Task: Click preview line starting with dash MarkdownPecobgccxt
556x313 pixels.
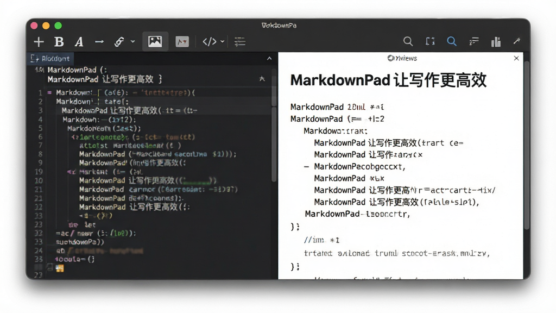Action: (x=355, y=166)
